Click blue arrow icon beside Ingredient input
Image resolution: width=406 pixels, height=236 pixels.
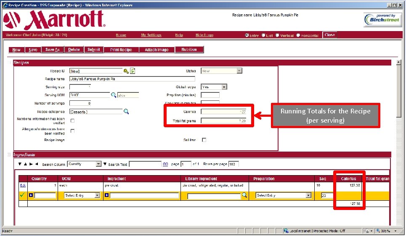point(106,195)
